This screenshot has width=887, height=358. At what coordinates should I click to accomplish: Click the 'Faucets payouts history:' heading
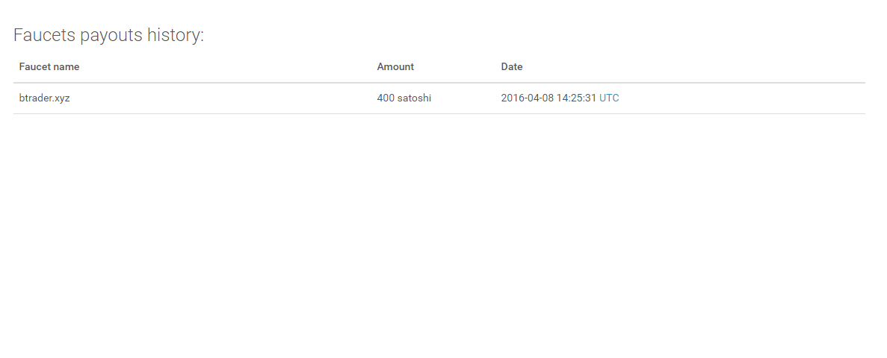tap(108, 35)
